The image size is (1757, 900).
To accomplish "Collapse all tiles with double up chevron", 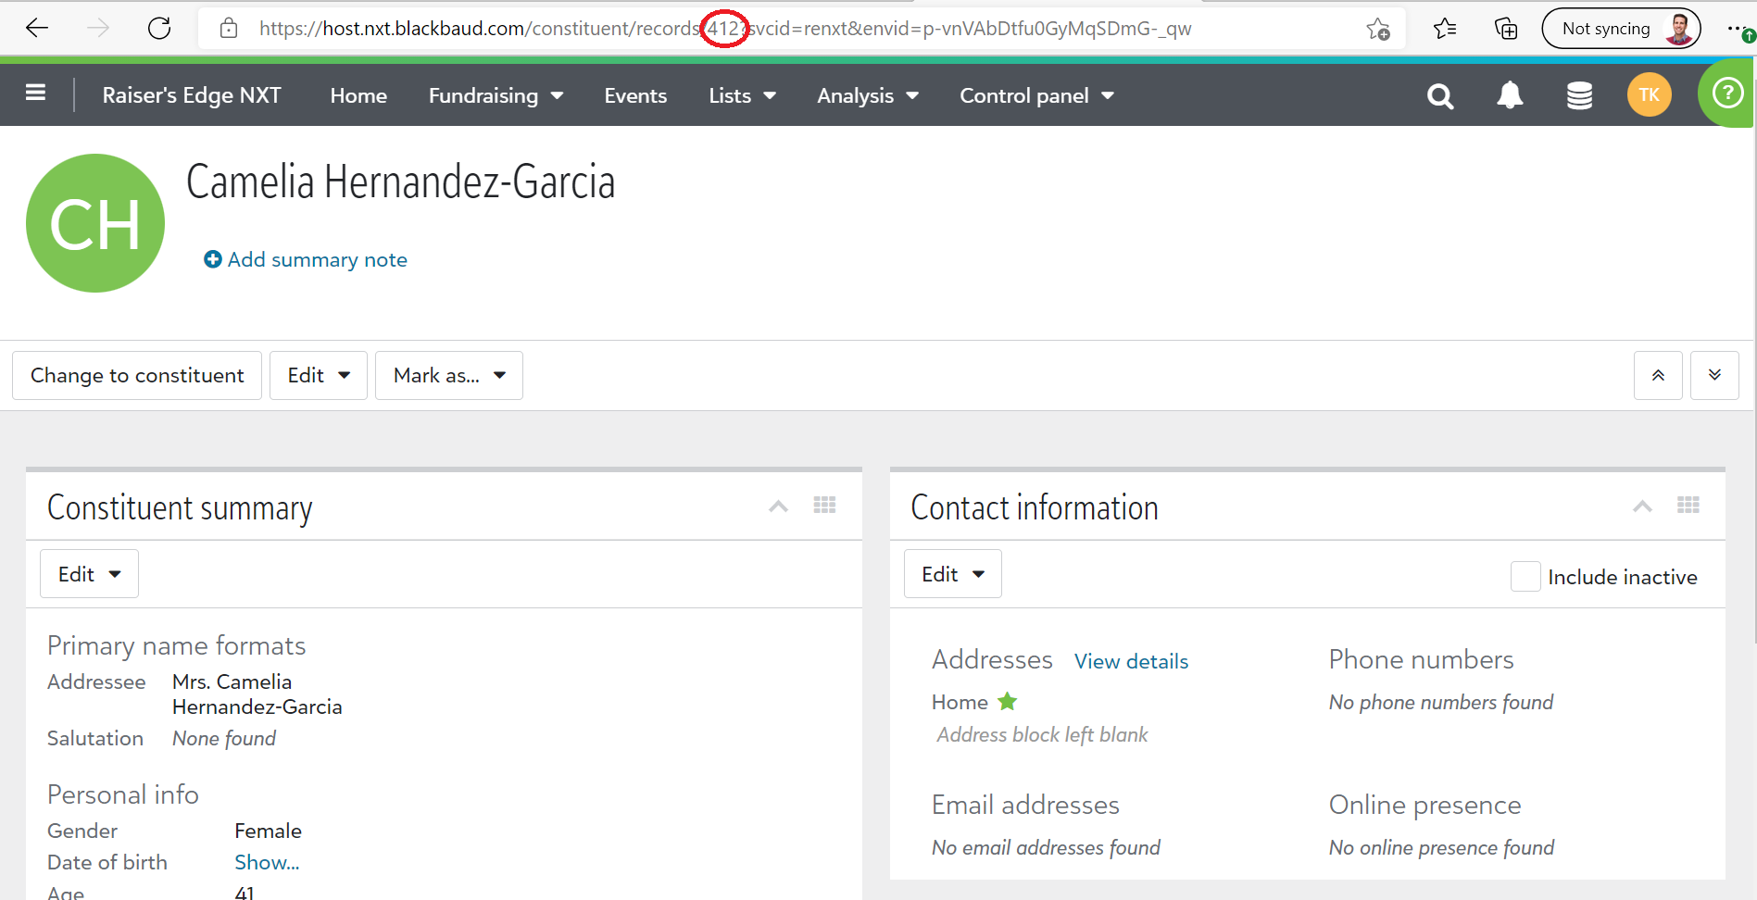I will [x=1658, y=375].
